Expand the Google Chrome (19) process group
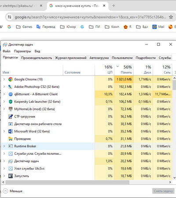 4,79
